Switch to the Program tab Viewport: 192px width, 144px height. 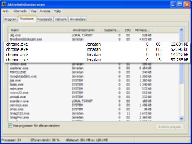(x=10, y=19)
